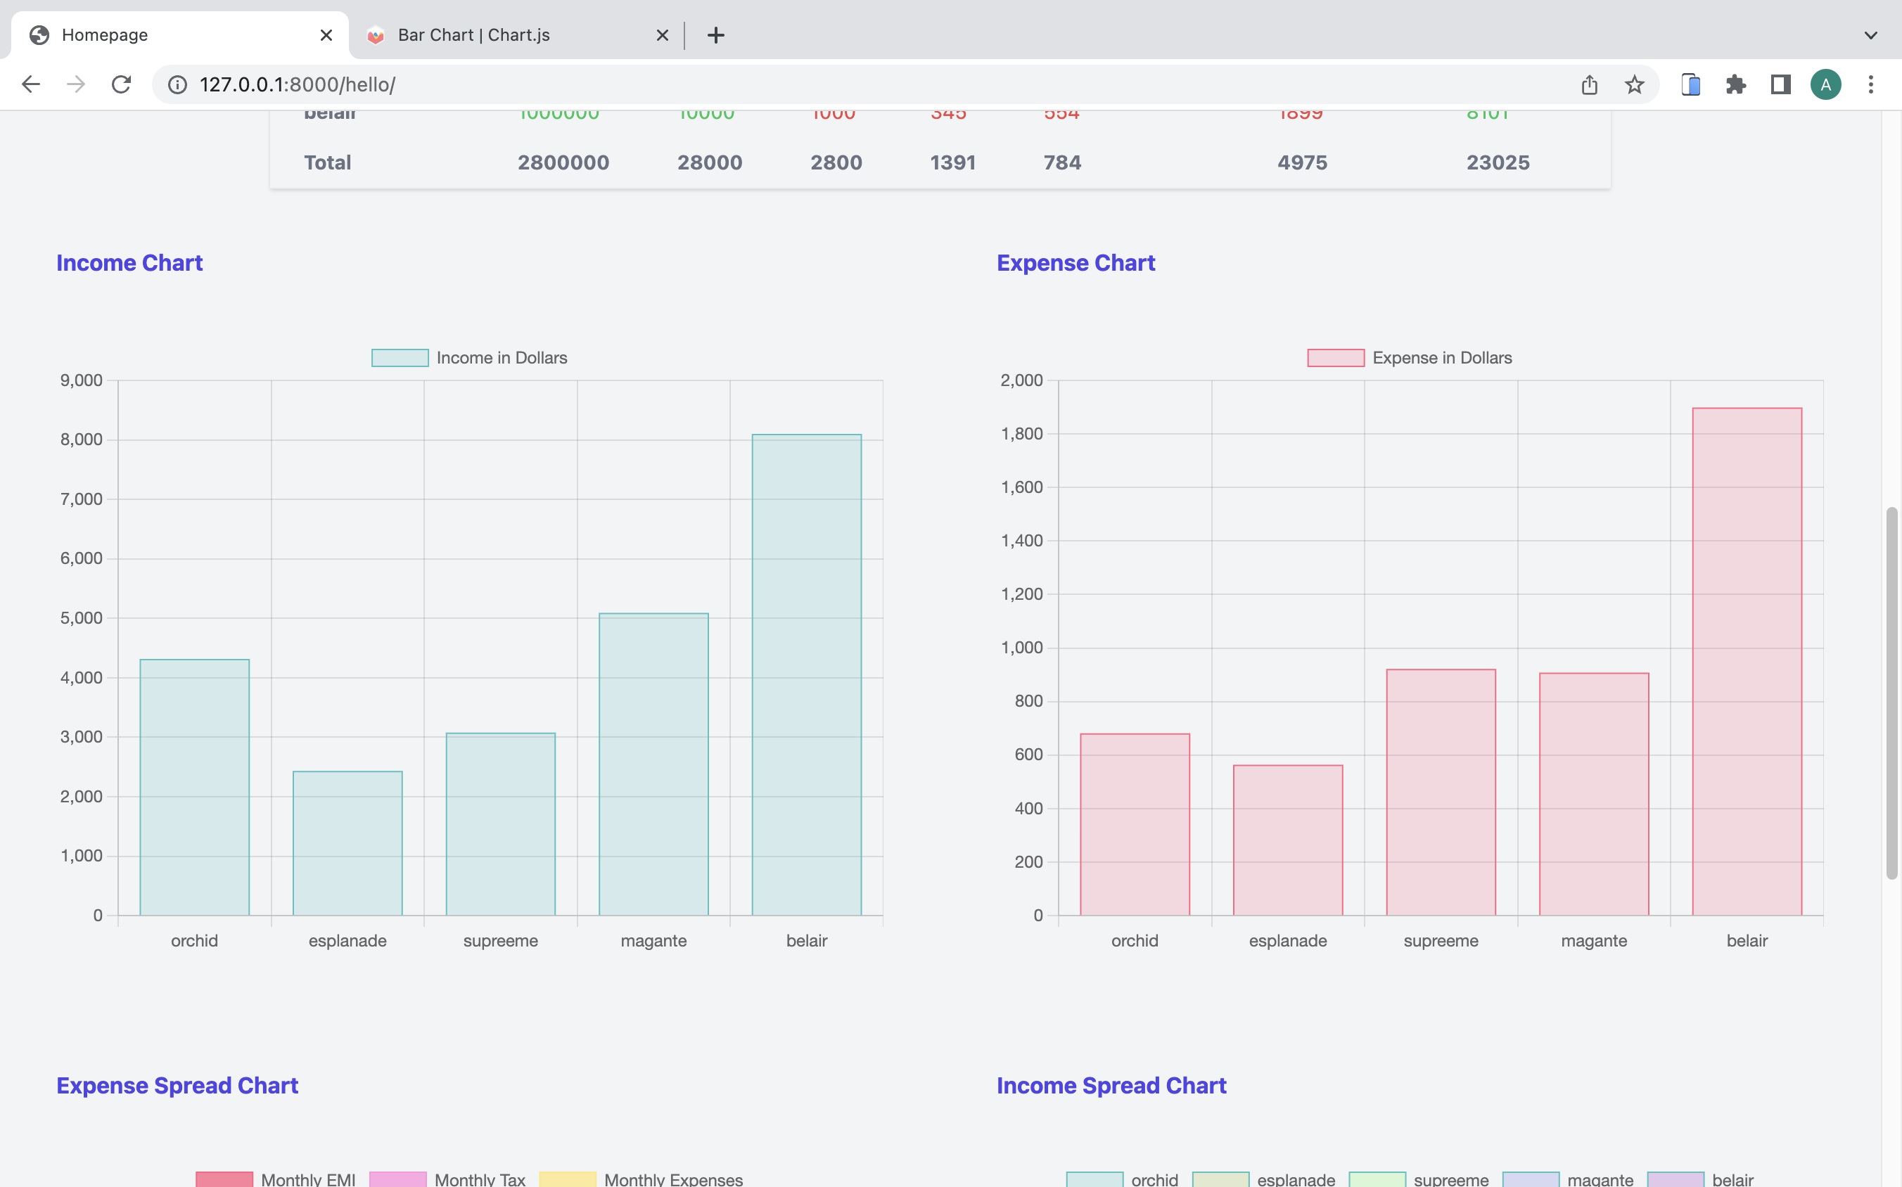Open the browser extensions puzzle icon
Viewport: 1902px width, 1187px height.
(1735, 84)
